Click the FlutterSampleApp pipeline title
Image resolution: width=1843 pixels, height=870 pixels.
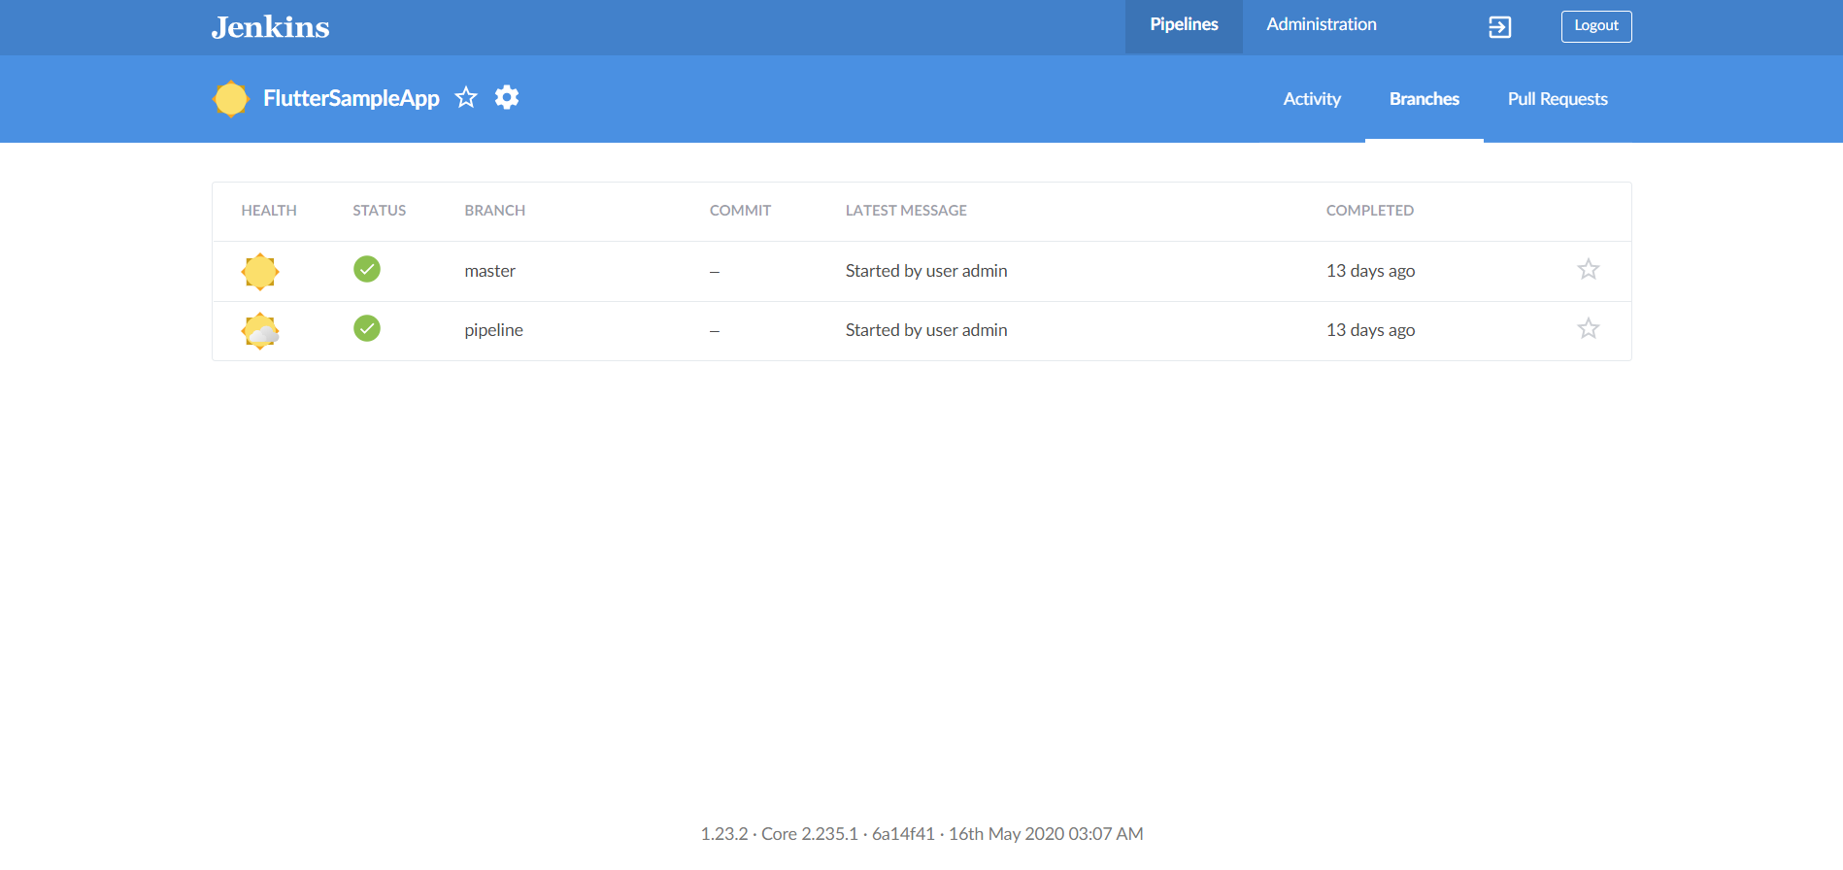pos(352,98)
